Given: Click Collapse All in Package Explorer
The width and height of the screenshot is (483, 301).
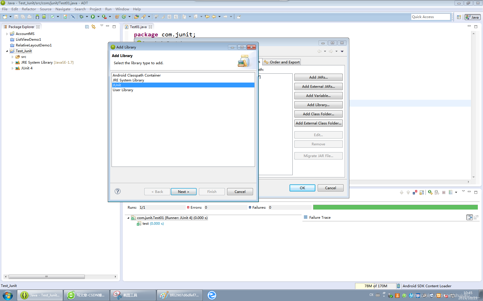Looking at the screenshot, I should point(87,27).
